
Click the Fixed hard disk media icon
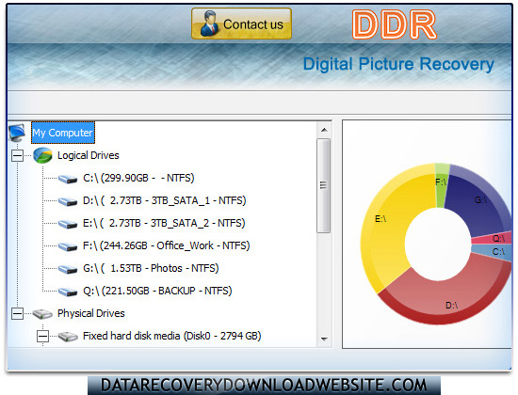tap(68, 337)
